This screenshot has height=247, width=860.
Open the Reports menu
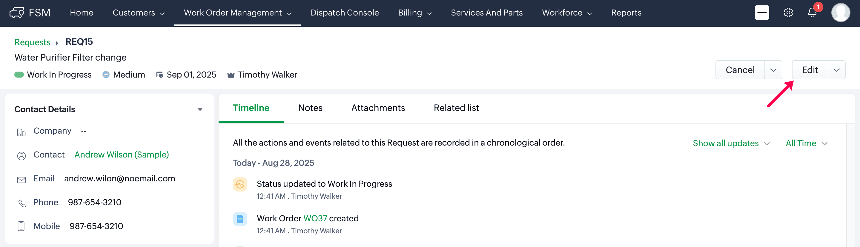[x=626, y=13]
